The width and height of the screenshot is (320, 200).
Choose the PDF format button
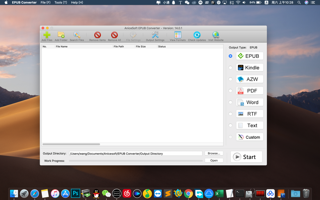250,91
